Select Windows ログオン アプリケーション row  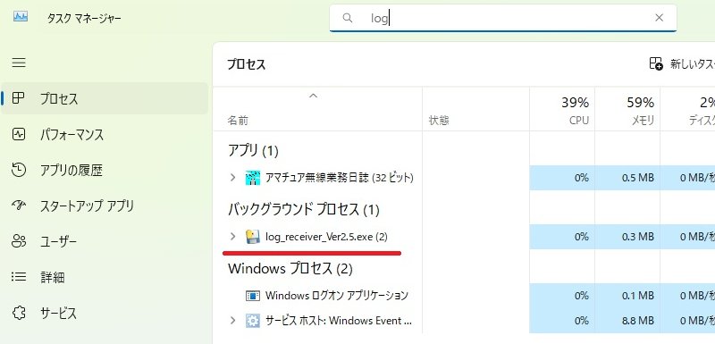coord(337,296)
